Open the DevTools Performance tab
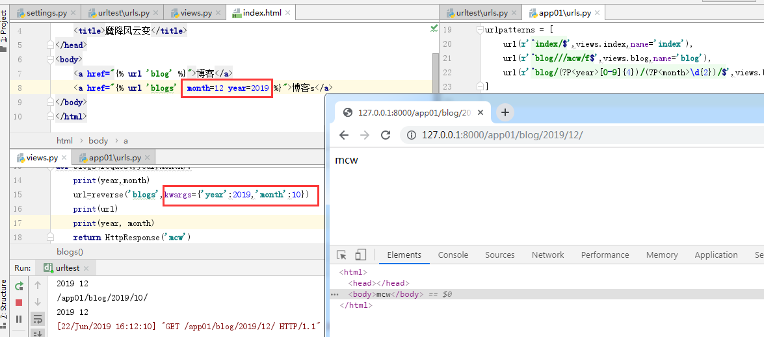764x337 pixels. pos(605,255)
